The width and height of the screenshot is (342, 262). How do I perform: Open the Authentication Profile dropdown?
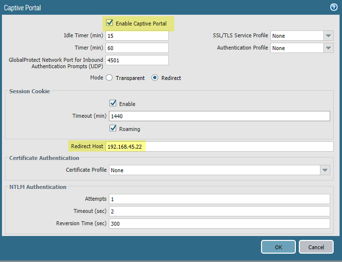(x=328, y=48)
